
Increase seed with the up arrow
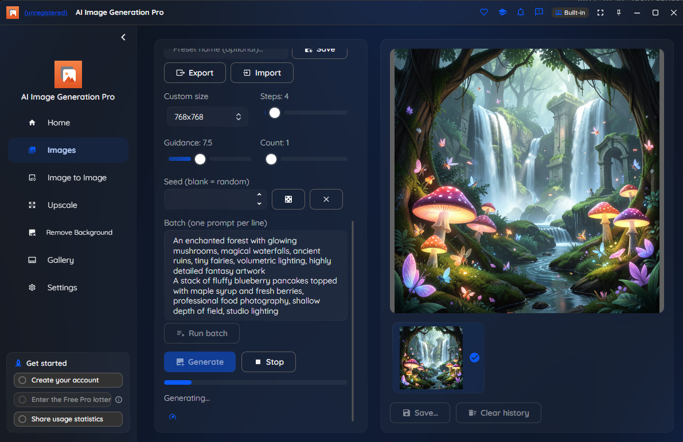259,195
